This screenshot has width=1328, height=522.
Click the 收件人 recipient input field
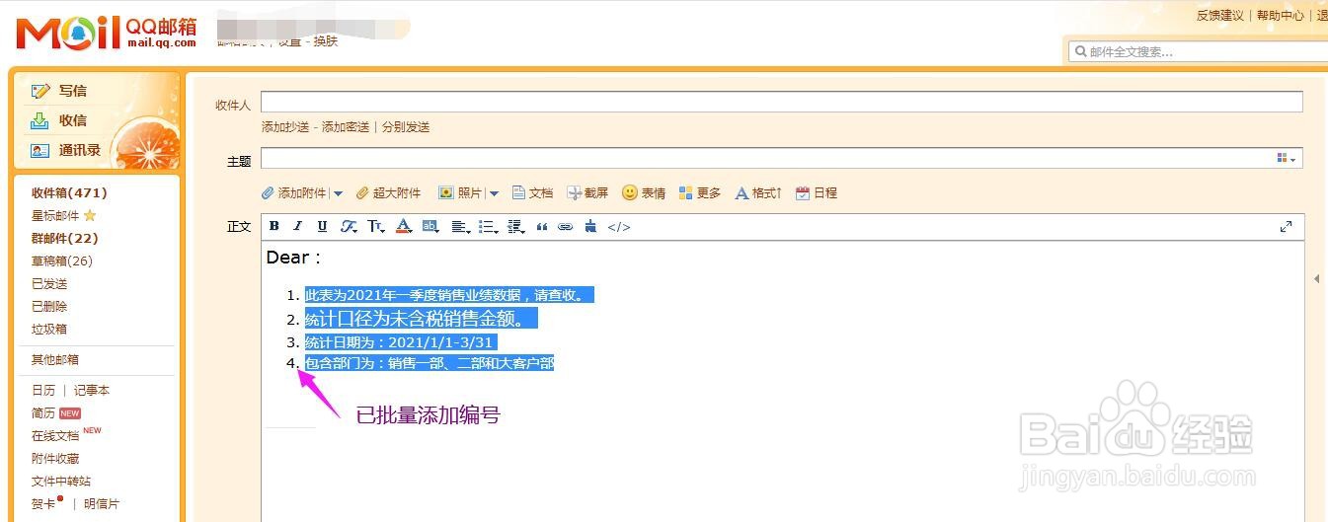click(x=781, y=102)
